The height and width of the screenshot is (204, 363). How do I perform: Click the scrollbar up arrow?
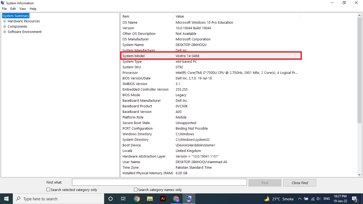pos(359,15)
